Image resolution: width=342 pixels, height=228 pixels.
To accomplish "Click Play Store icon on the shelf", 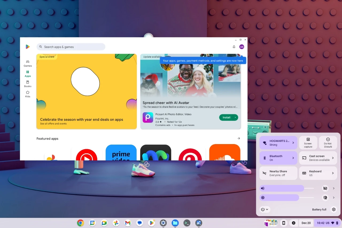I will click(151, 223).
